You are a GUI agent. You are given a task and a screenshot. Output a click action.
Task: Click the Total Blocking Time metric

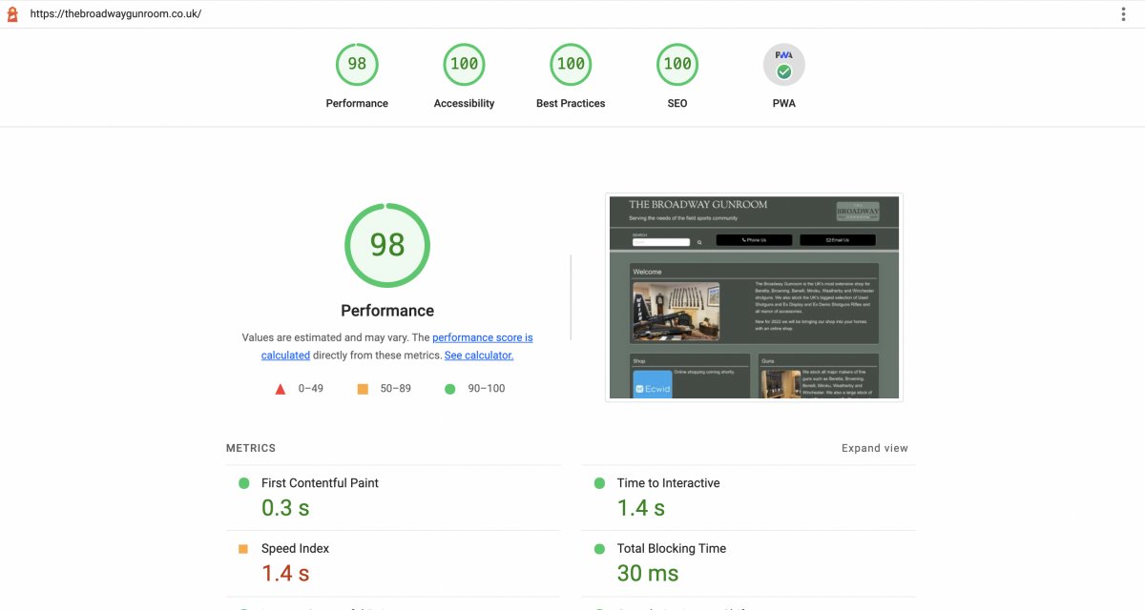(x=671, y=549)
